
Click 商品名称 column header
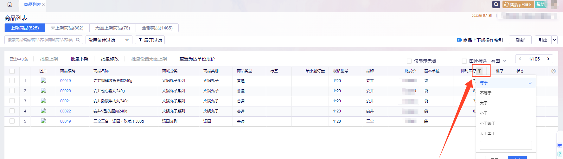click(x=101, y=71)
